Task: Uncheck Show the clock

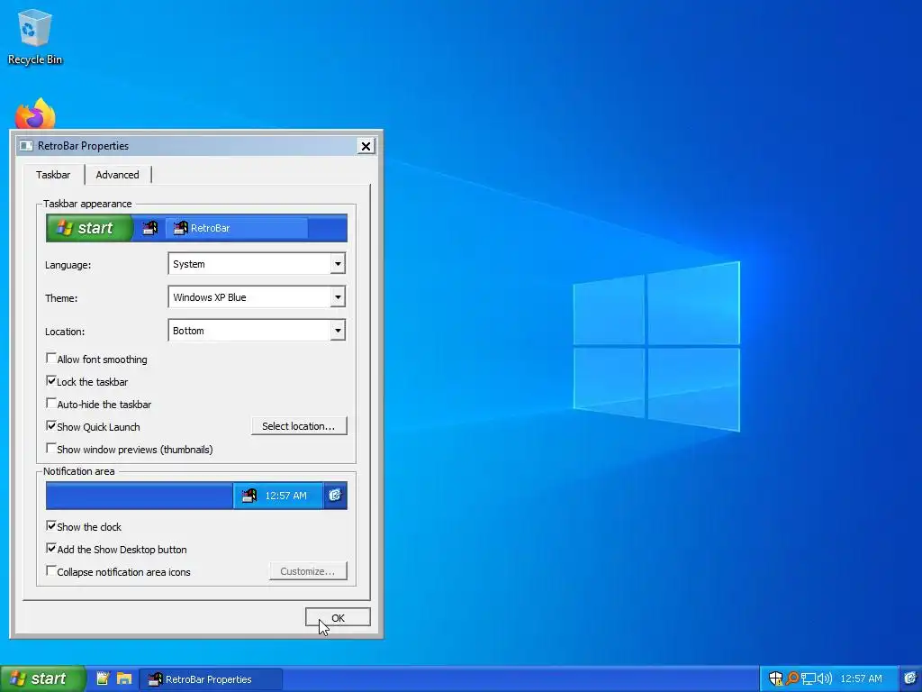Action: [x=51, y=526]
